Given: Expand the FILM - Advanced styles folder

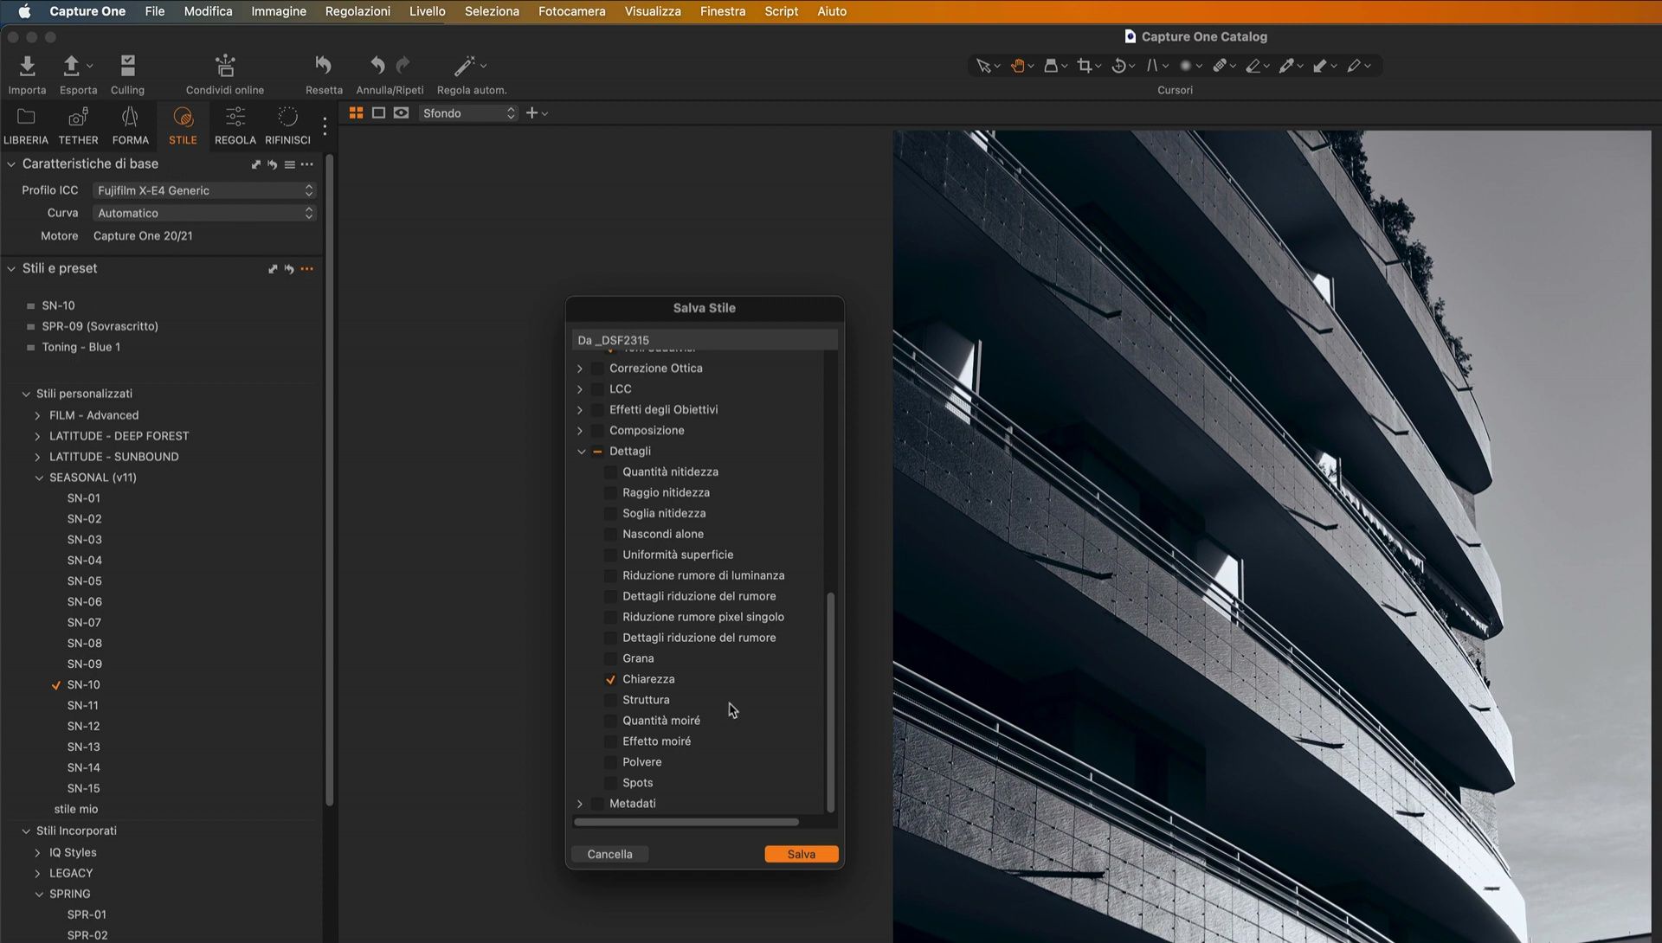Looking at the screenshot, I should (37, 415).
